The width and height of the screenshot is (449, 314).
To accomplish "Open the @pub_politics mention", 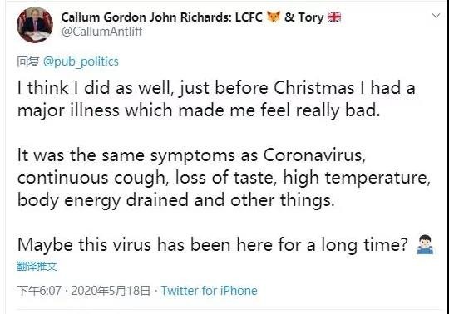I will [x=81, y=61].
